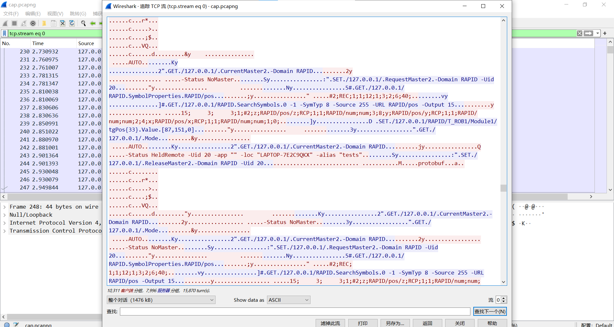This screenshot has height=327, width=614.
Task: Click the open capture file folder icon
Action: (44, 23)
